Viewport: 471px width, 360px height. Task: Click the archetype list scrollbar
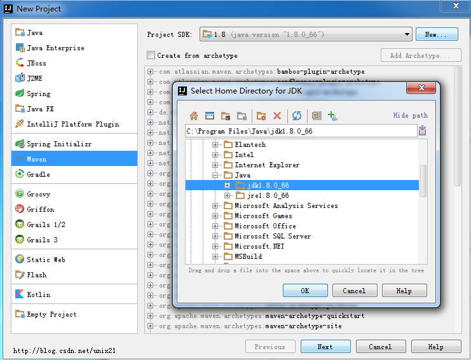458,127
